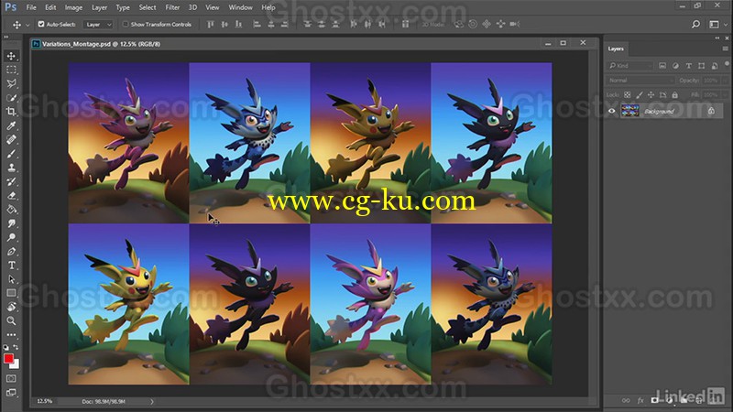Open the Opacity slider dropdown arrow
733x412 pixels.
click(x=724, y=81)
